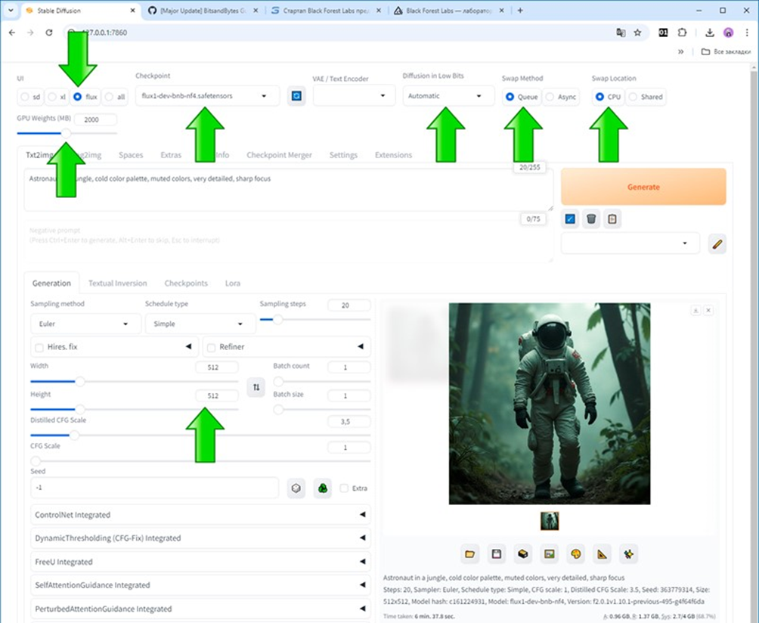Screen dimensions: 759x623
Task: Save the generated image with the floppy disk icon
Action: point(497,554)
